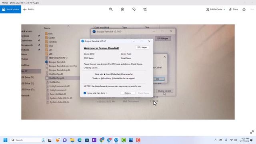Minimize the Broque Ramdisk v0.1.6.1 window
The width and height of the screenshot is (256, 144).
point(134,41)
